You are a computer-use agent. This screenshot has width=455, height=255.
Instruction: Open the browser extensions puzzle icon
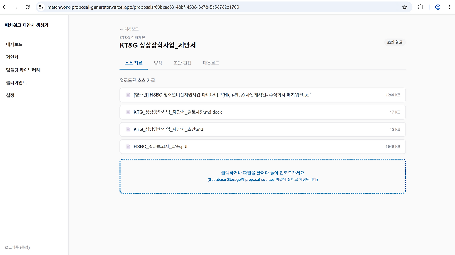[x=421, y=7]
